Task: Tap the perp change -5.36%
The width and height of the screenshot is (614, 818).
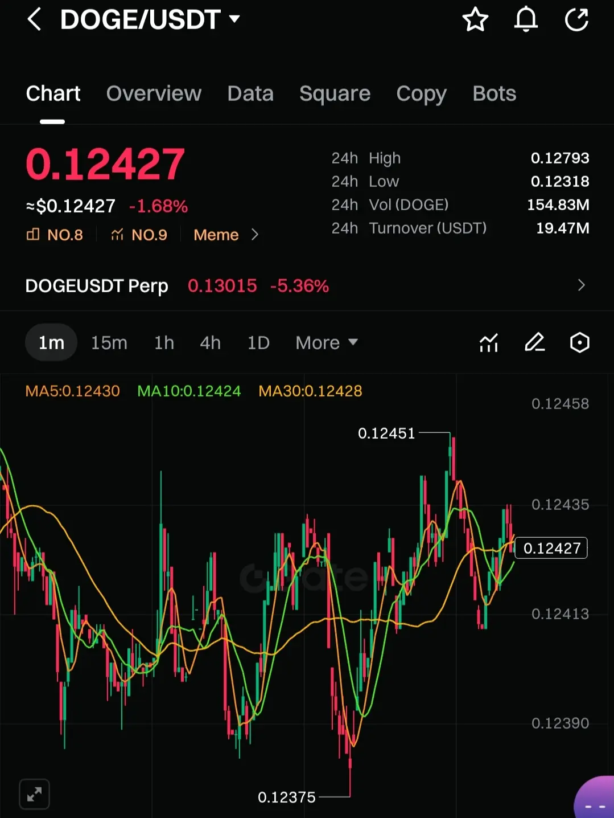Action: pyautogui.click(x=299, y=285)
